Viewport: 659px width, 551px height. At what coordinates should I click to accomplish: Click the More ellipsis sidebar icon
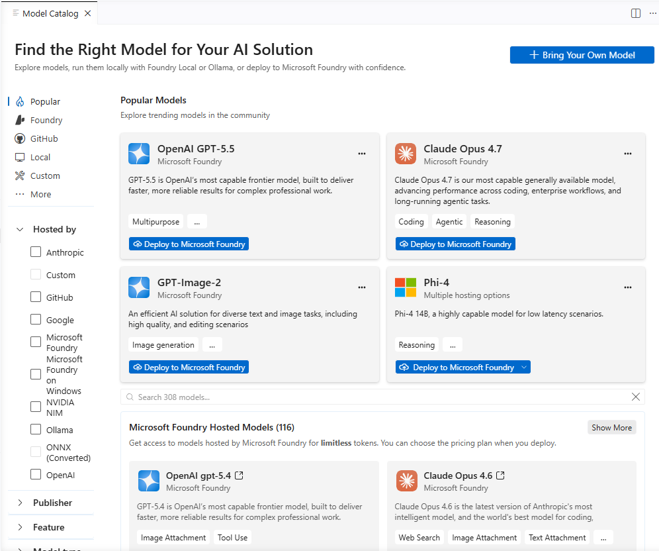click(20, 194)
